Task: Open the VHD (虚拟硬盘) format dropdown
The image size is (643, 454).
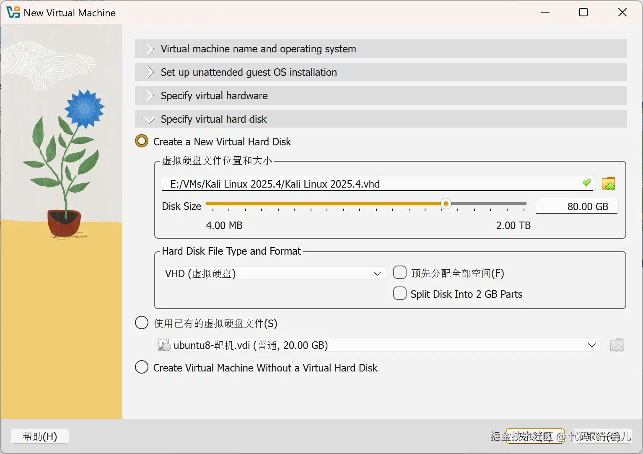Action: [274, 273]
